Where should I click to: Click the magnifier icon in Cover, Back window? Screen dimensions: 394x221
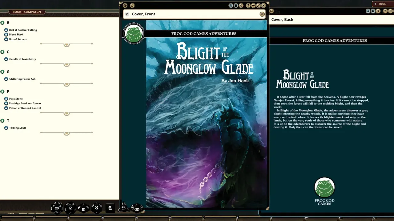[368, 11]
